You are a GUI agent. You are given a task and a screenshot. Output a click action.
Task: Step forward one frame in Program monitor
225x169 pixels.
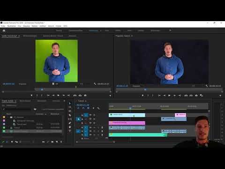pyautogui.click(x=174, y=95)
